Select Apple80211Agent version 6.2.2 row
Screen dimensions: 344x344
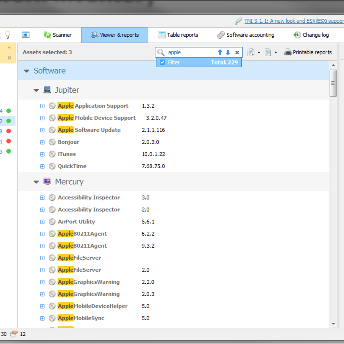click(x=174, y=234)
